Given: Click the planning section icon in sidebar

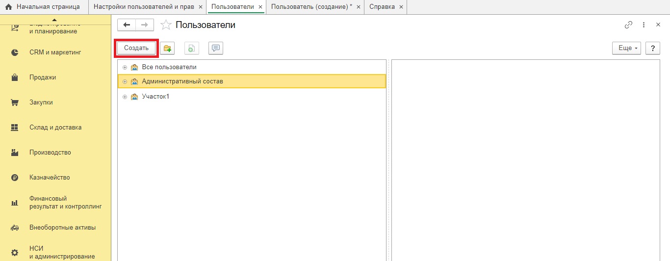Looking at the screenshot, I should click(x=15, y=28).
